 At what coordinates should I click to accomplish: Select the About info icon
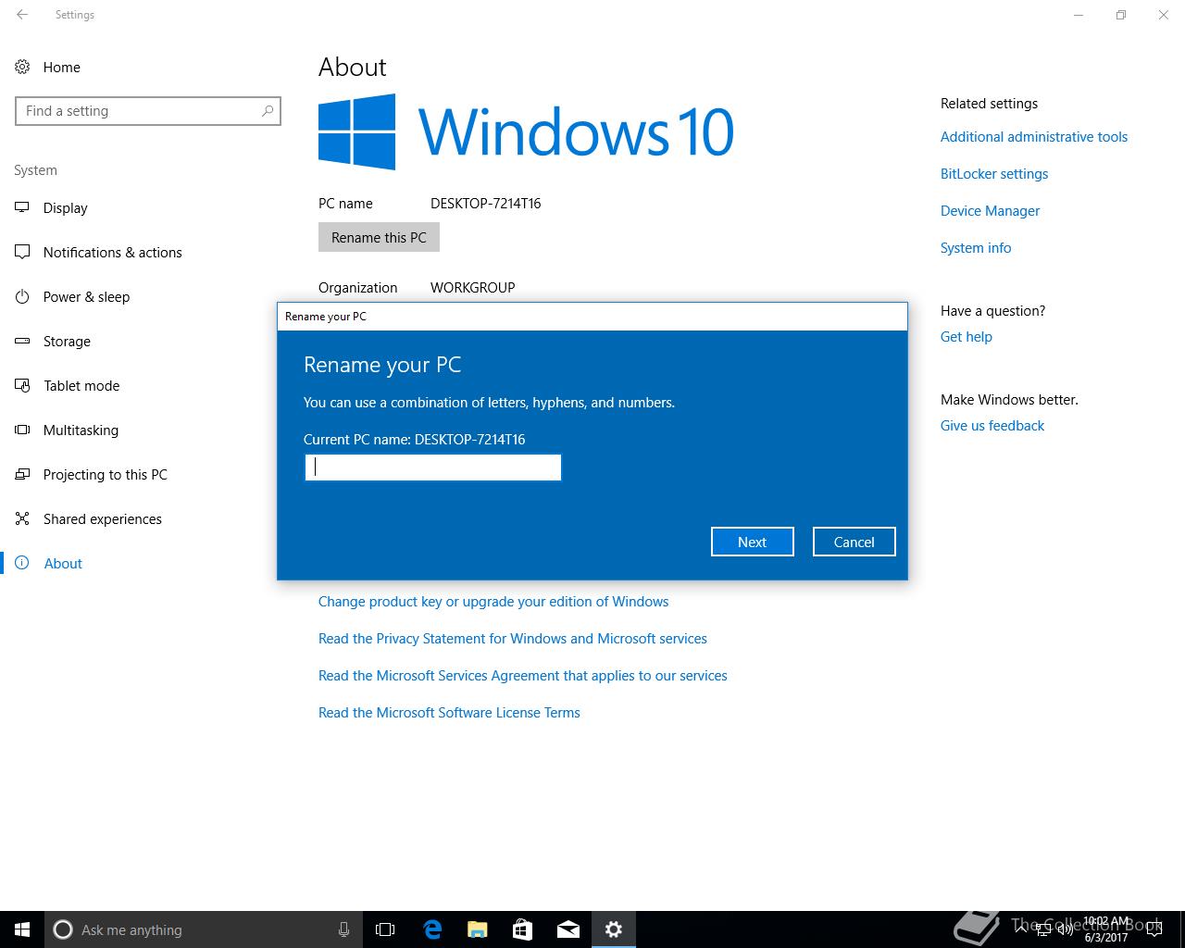pos(22,563)
